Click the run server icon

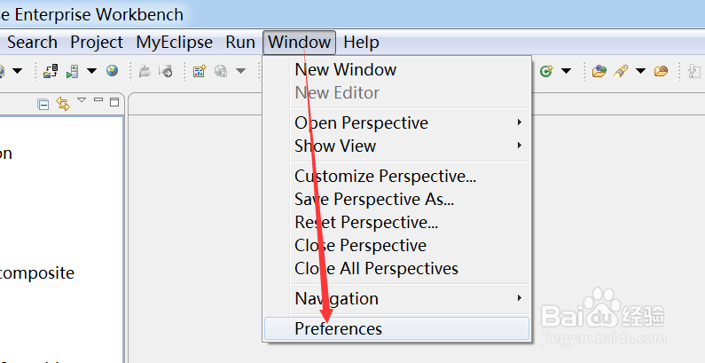click(74, 71)
